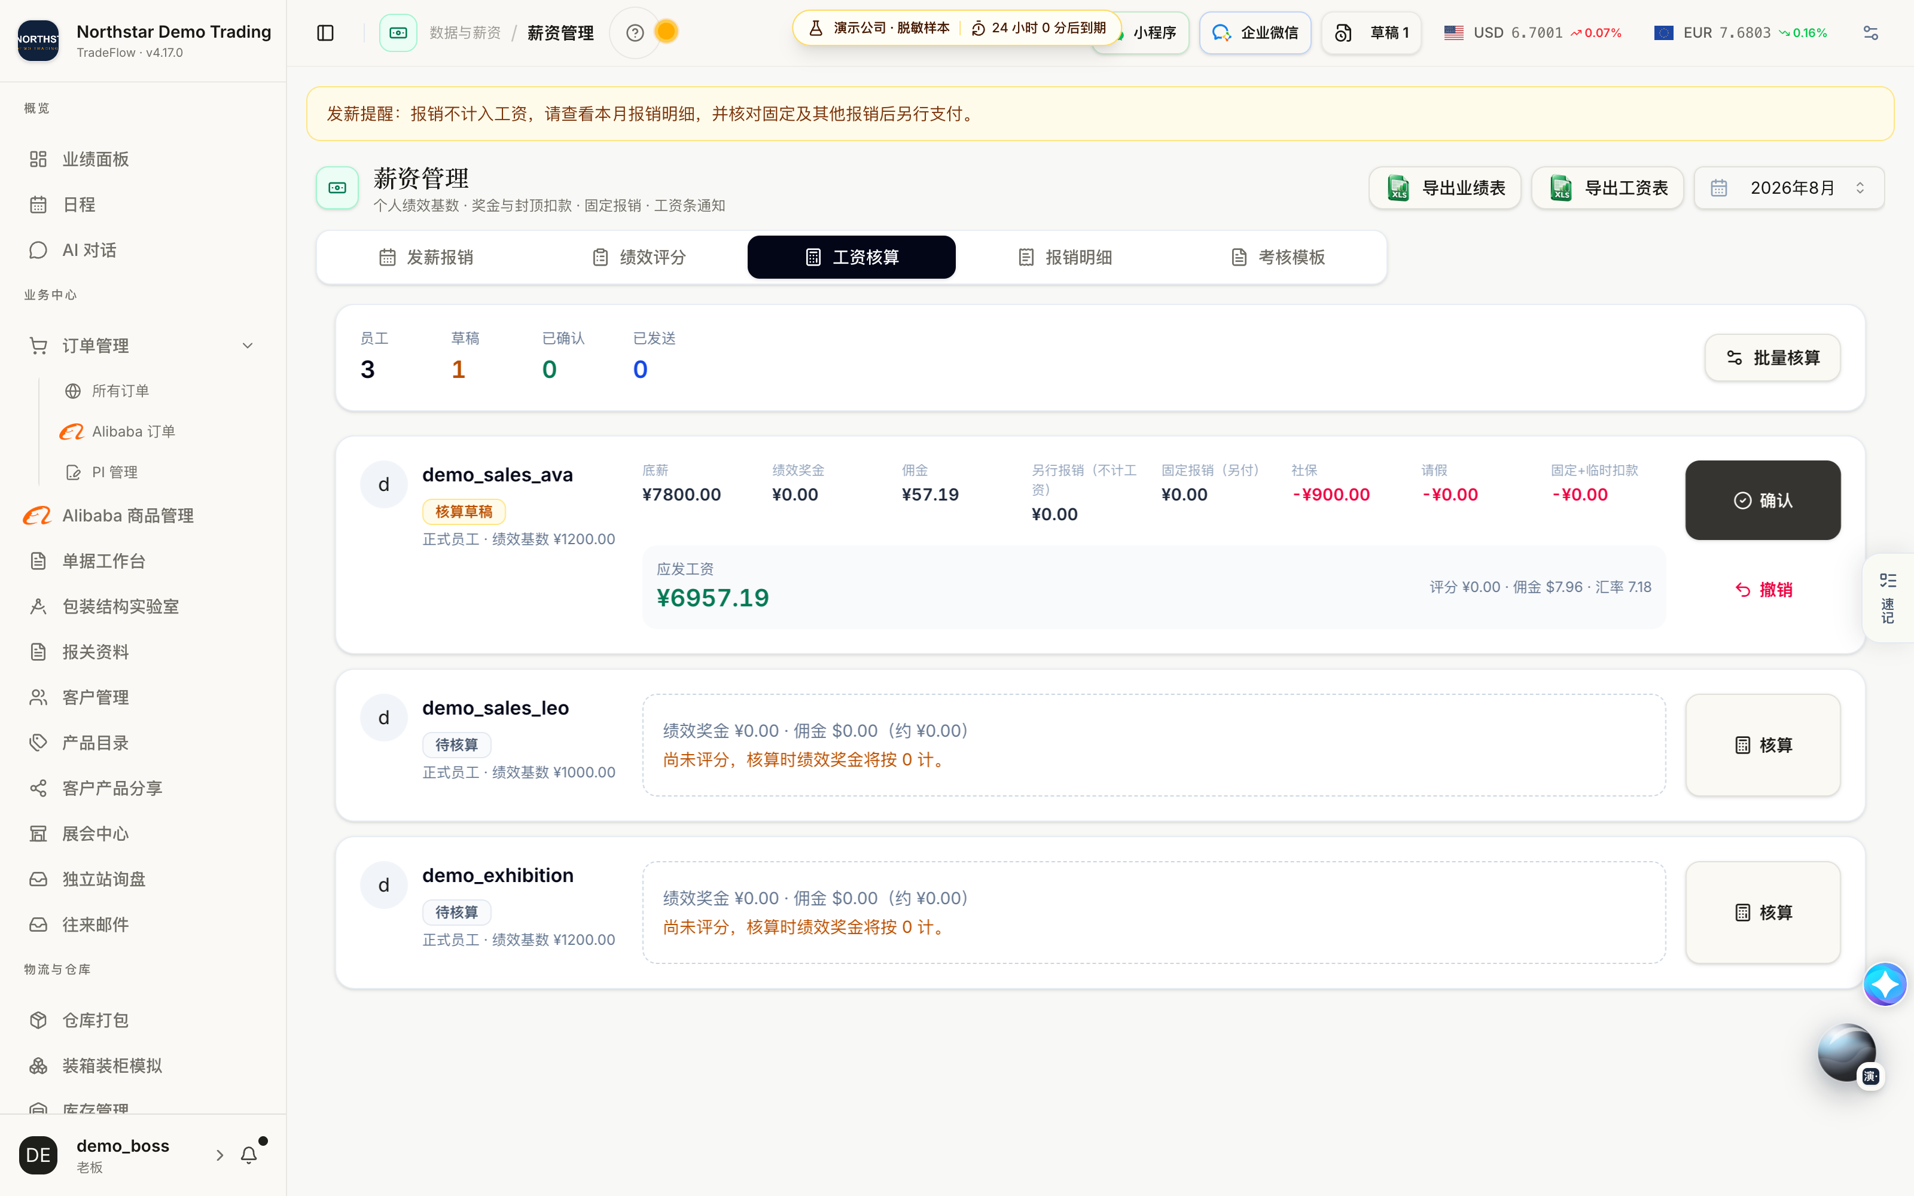Viewport: 1914px width, 1196px height.
Task: Click 导出工资表 export button
Action: (x=1607, y=187)
